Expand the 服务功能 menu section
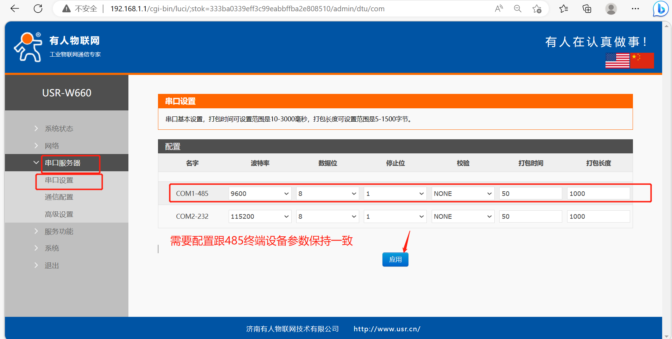The image size is (672, 339). click(59, 231)
